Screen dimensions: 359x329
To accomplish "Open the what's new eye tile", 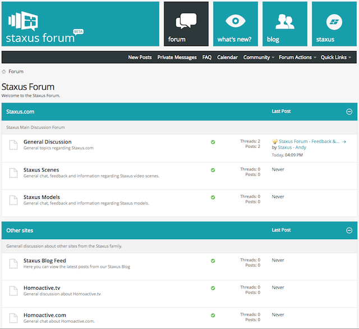I will click(x=236, y=24).
